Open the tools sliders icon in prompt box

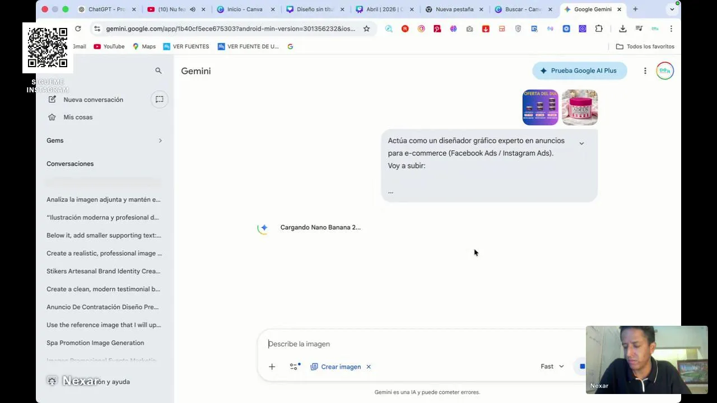pos(295,367)
